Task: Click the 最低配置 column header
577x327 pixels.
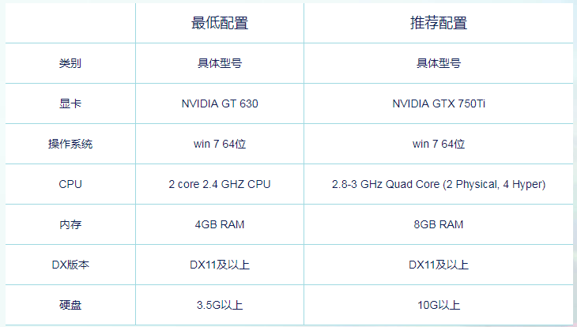Action: coord(220,23)
